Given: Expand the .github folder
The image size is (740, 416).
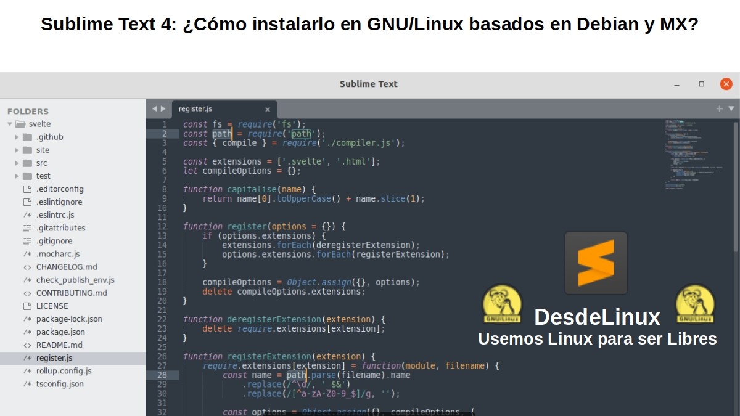Looking at the screenshot, I should tap(17, 137).
